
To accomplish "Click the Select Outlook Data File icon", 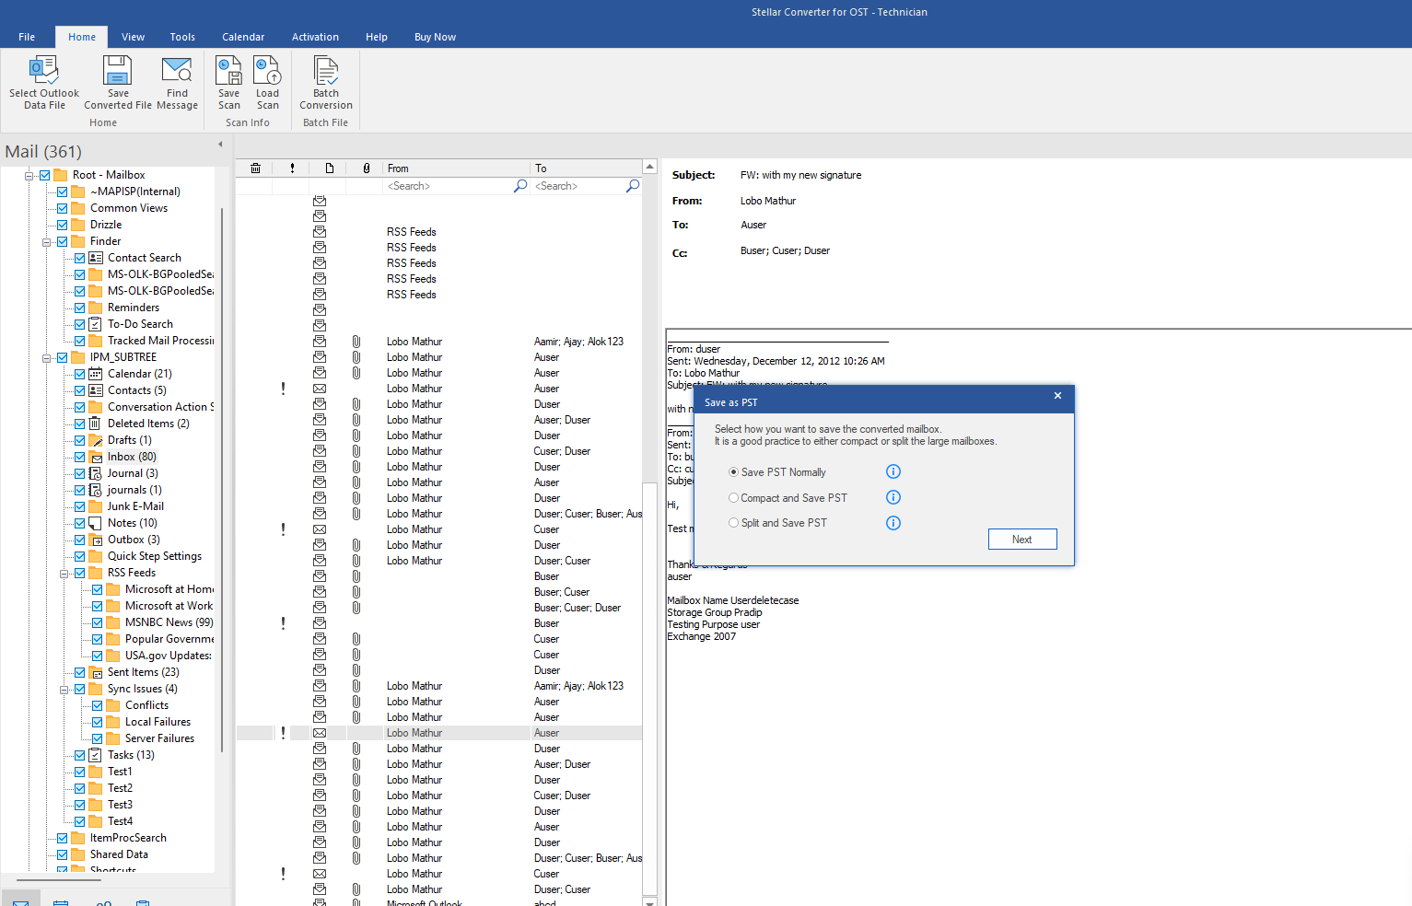I will pos(44,71).
